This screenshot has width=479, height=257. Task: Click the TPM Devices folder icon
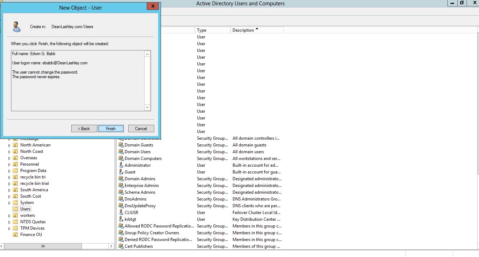pyautogui.click(x=15, y=228)
